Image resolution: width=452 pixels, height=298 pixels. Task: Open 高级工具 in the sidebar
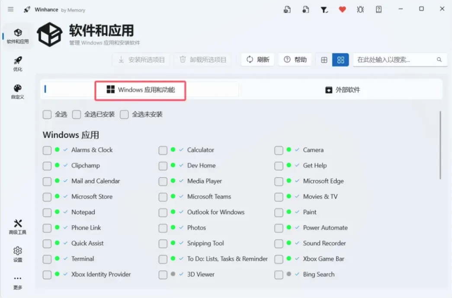point(18,227)
